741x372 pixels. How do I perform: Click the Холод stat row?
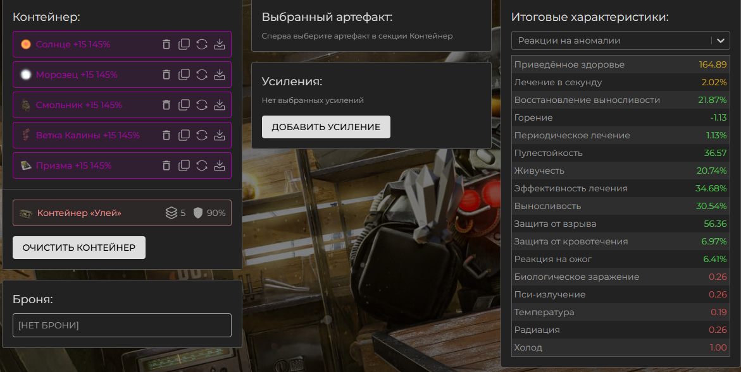tap(621, 347)
